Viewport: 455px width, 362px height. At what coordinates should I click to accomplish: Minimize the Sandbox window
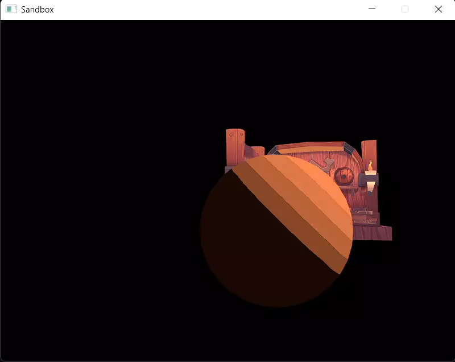pyautogui.click(x=372, y=9)
